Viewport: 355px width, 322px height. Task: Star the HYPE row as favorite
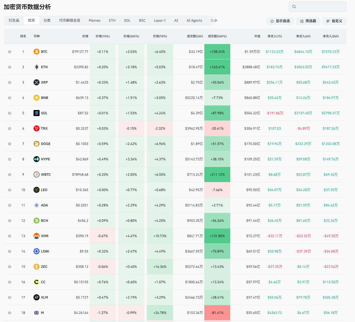10,159
